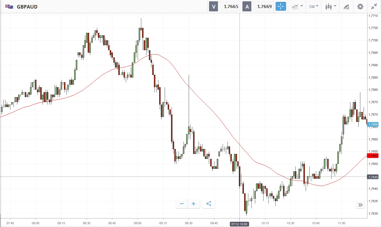Click the 1,7700 price axis label

(373, 40)
